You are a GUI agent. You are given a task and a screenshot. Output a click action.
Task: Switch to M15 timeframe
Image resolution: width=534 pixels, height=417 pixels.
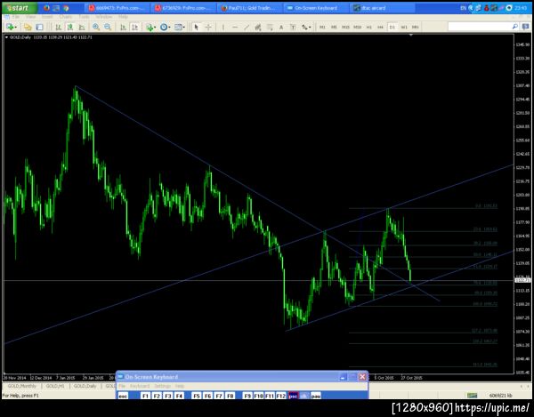(345, 27)
